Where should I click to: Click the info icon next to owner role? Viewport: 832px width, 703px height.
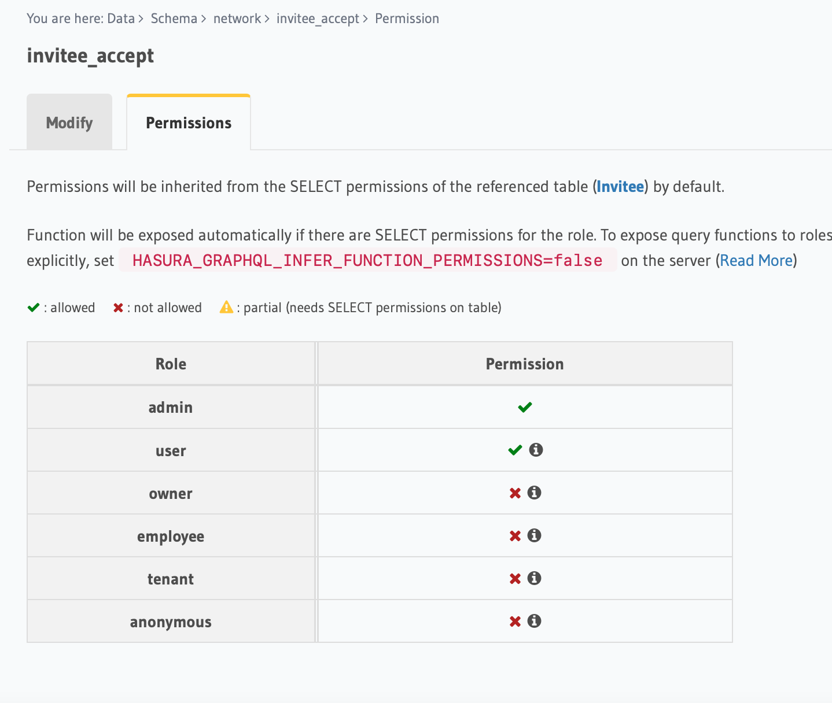534,493
